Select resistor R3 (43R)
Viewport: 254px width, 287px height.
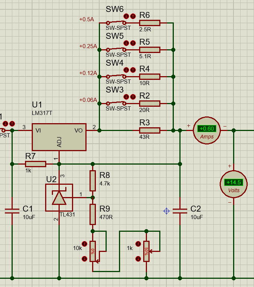pyautogui.click(x=150, y=130)
